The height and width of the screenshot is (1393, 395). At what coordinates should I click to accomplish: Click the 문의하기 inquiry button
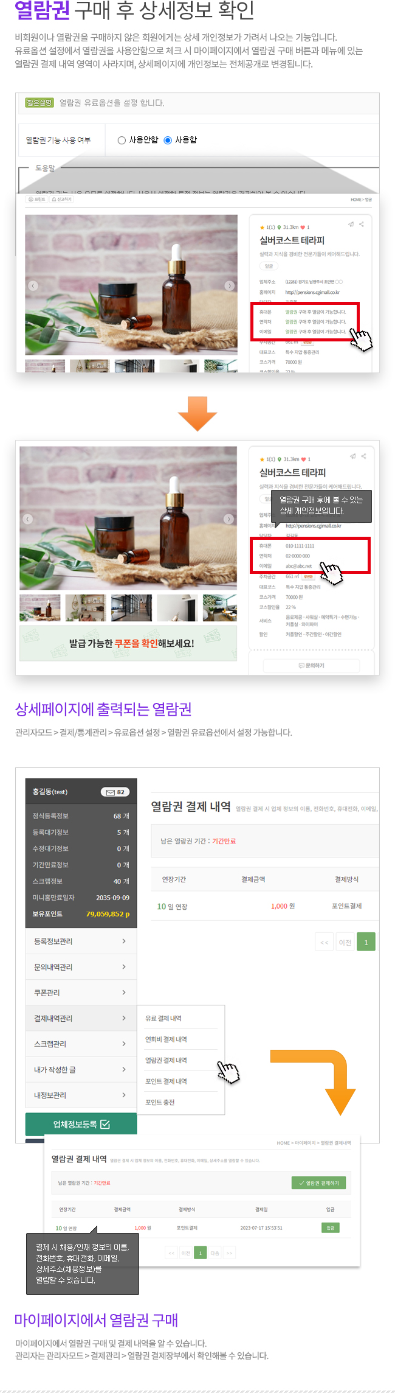pyautogui.click(x=311, y=666)
